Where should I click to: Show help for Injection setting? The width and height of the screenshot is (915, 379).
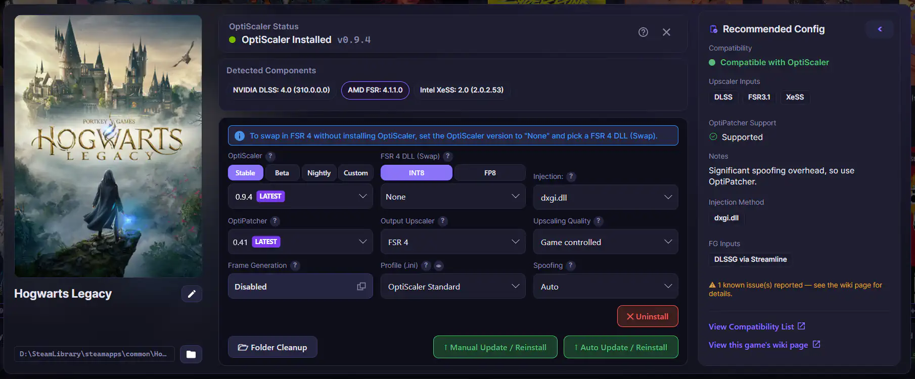571,176
